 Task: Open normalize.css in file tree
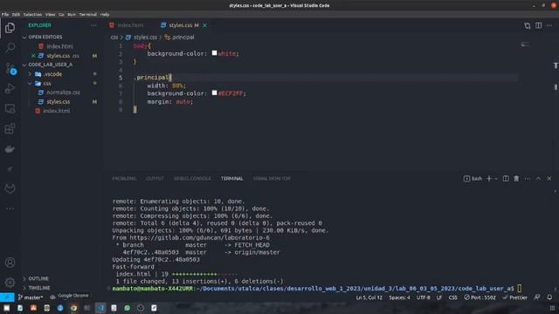point(63,92)
